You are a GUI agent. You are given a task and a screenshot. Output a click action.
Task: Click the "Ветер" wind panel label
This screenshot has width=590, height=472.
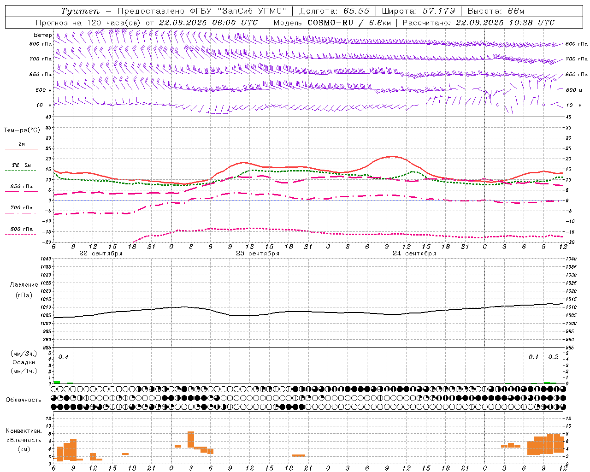pyautogui.click(x=42, y=35)
